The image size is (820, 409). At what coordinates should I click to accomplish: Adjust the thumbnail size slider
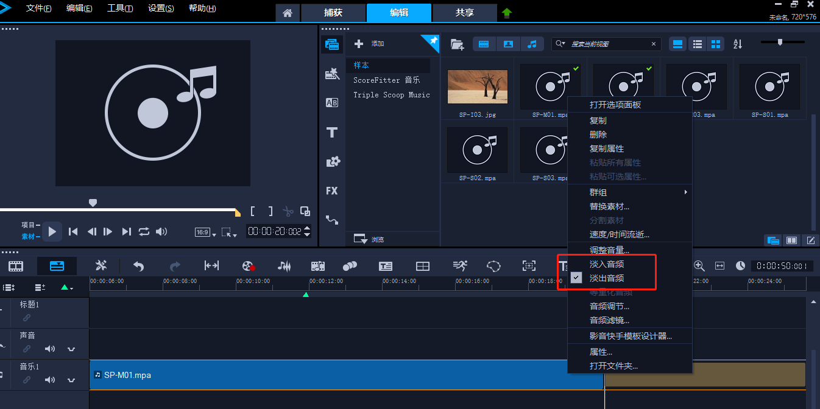779,42
